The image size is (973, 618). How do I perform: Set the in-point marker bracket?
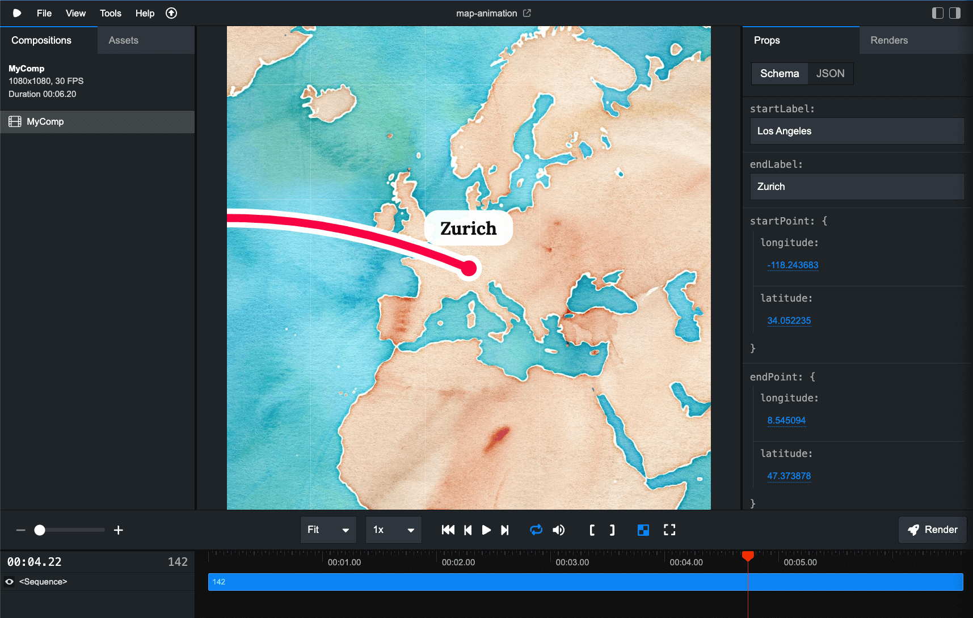click(592, 530)
